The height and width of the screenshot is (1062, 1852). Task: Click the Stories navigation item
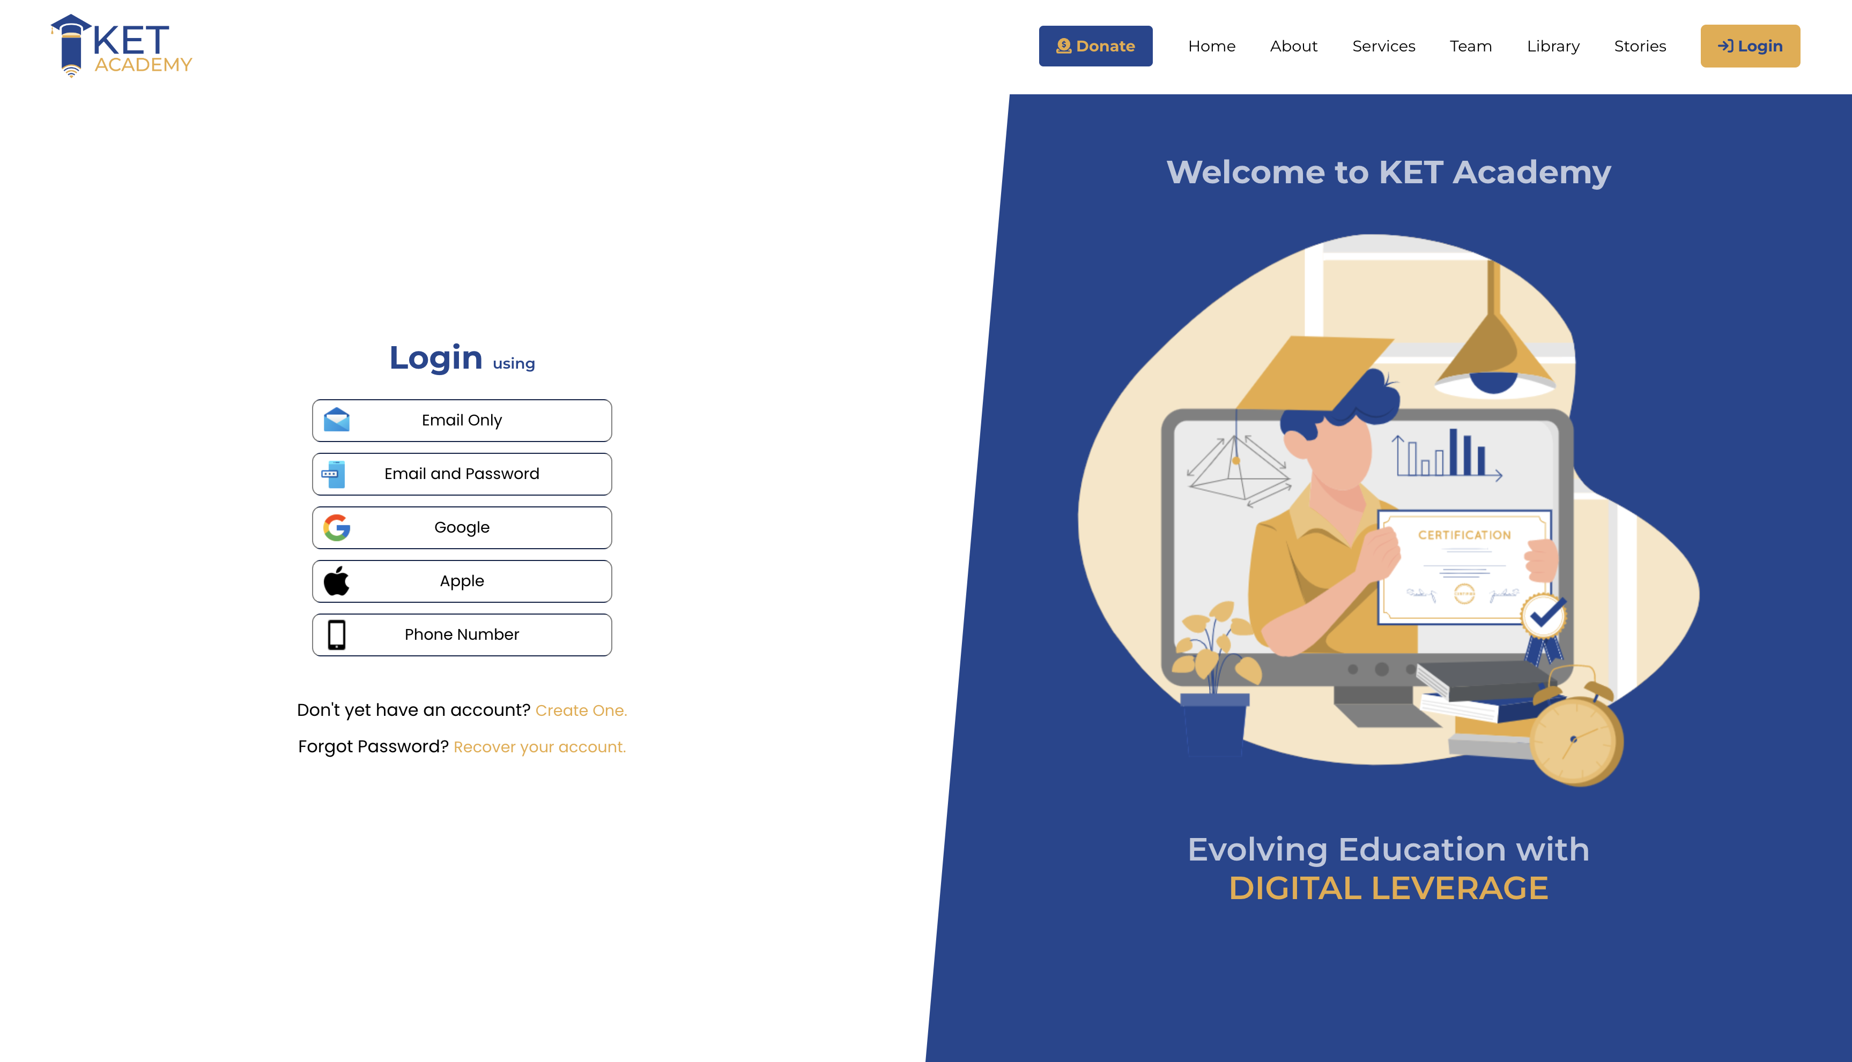point(1641,46)
